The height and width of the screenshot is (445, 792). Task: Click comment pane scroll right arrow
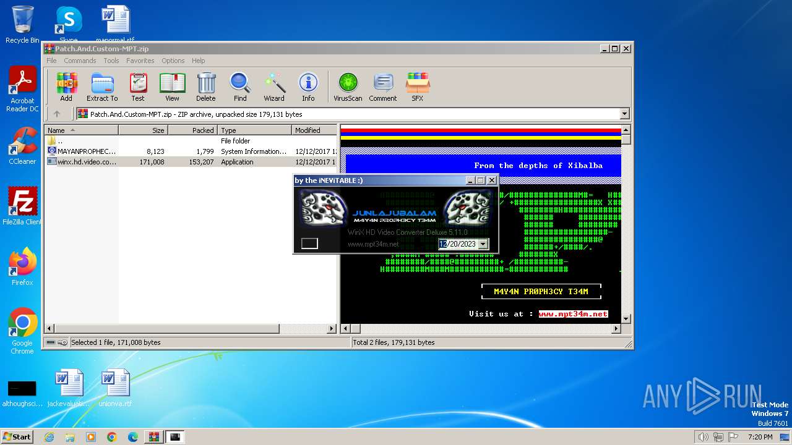pyautogui.click(x=616, y=329)
